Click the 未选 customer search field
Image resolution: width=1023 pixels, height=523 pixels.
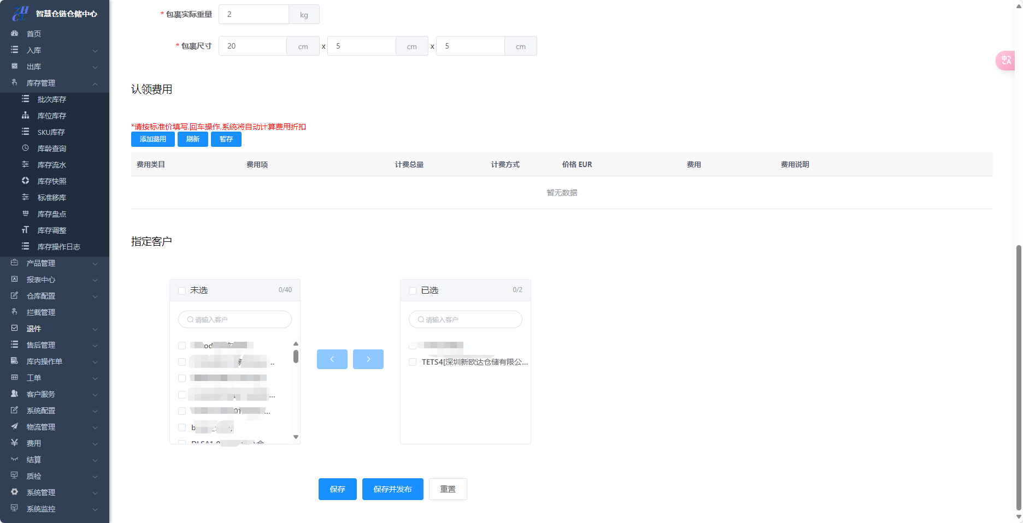(235, 319)
